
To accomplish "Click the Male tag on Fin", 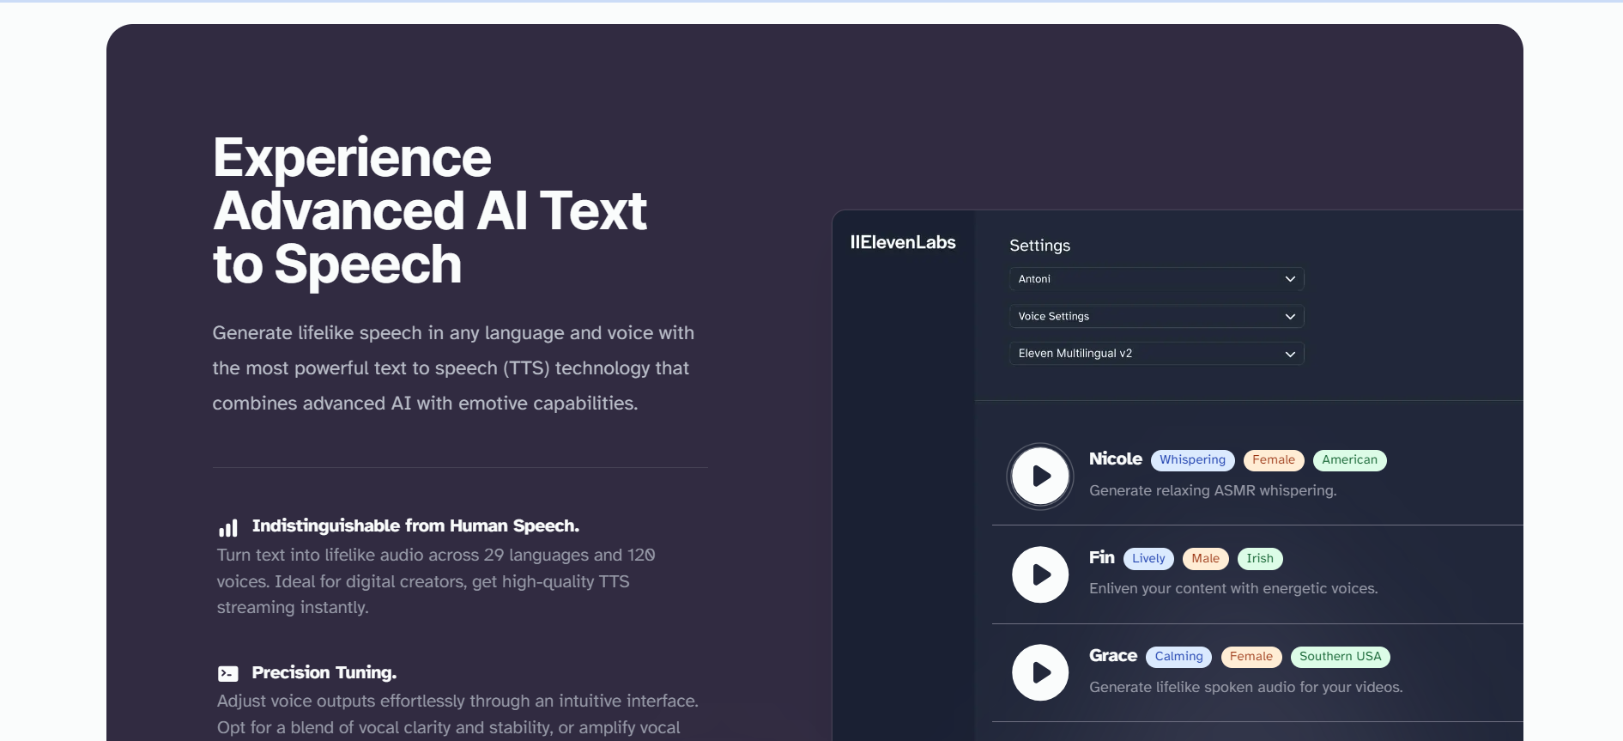I will pyautogui.click(x=1205, y=559).
